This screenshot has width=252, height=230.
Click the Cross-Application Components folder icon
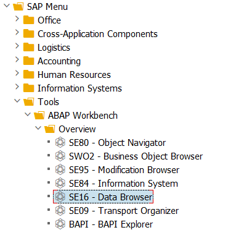point(28,34)
